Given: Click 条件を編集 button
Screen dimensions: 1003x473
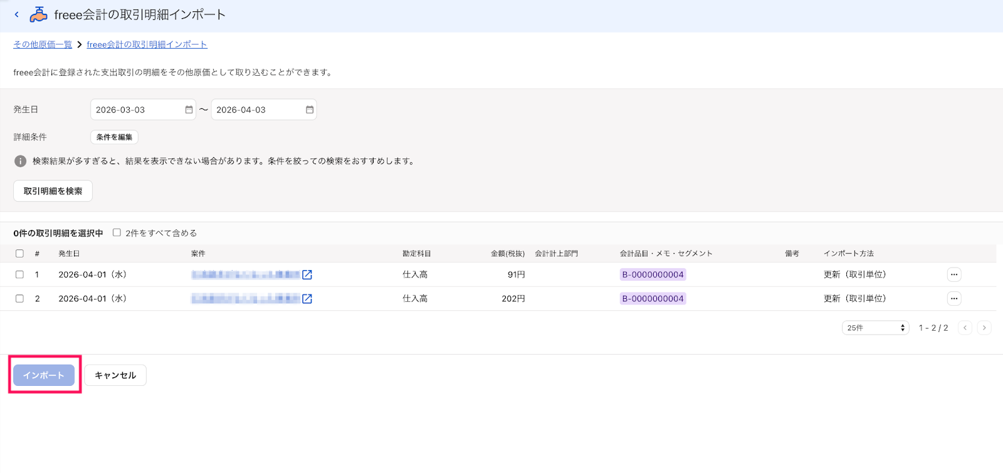Looking at the screenshot, I should pyautogui.click(x=114, y=137).
